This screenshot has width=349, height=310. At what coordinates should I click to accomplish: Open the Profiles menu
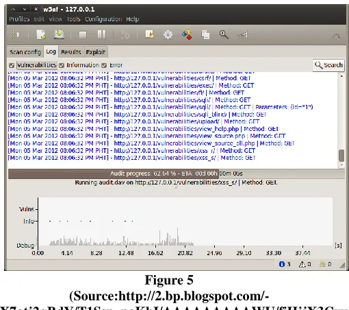(x=19, y=19)
